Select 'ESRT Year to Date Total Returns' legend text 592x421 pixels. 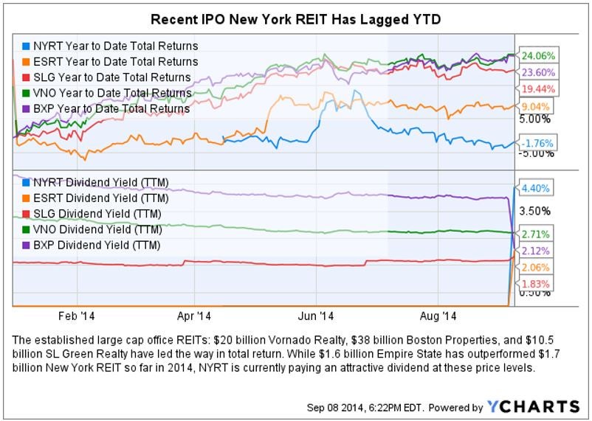pos(116,62)
